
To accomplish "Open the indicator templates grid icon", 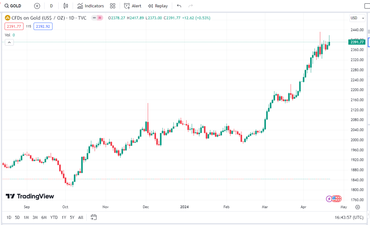I will pos(113,6).
